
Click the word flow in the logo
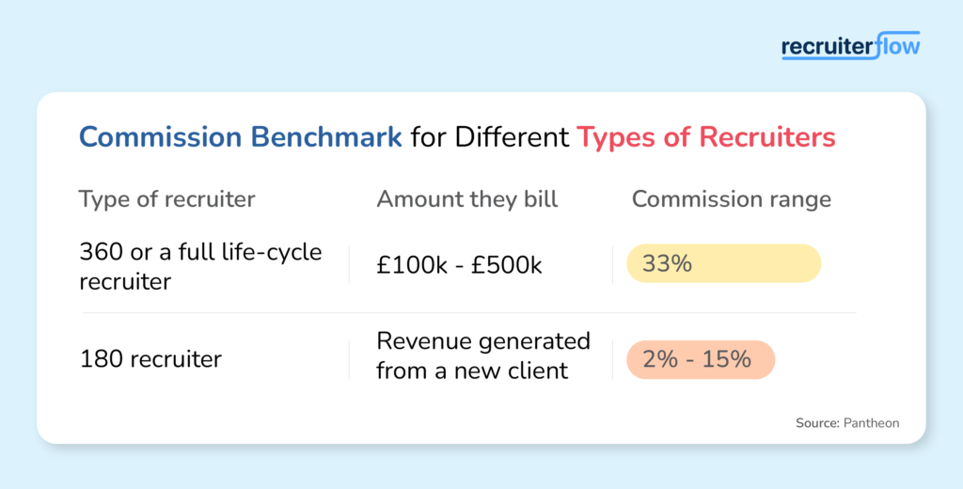coord(898,45)
